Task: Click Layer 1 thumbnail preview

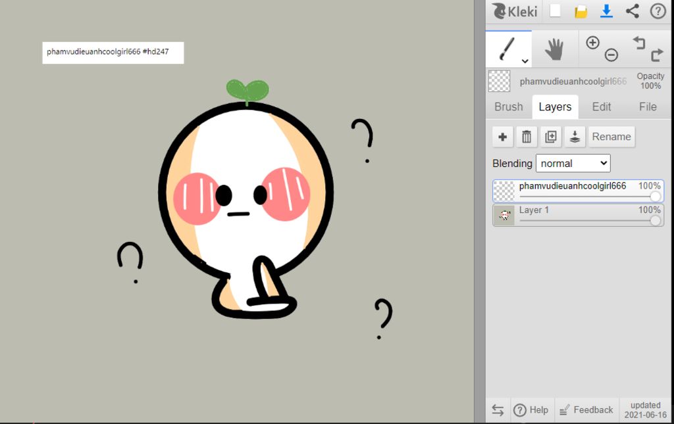Action: point(504,215)
